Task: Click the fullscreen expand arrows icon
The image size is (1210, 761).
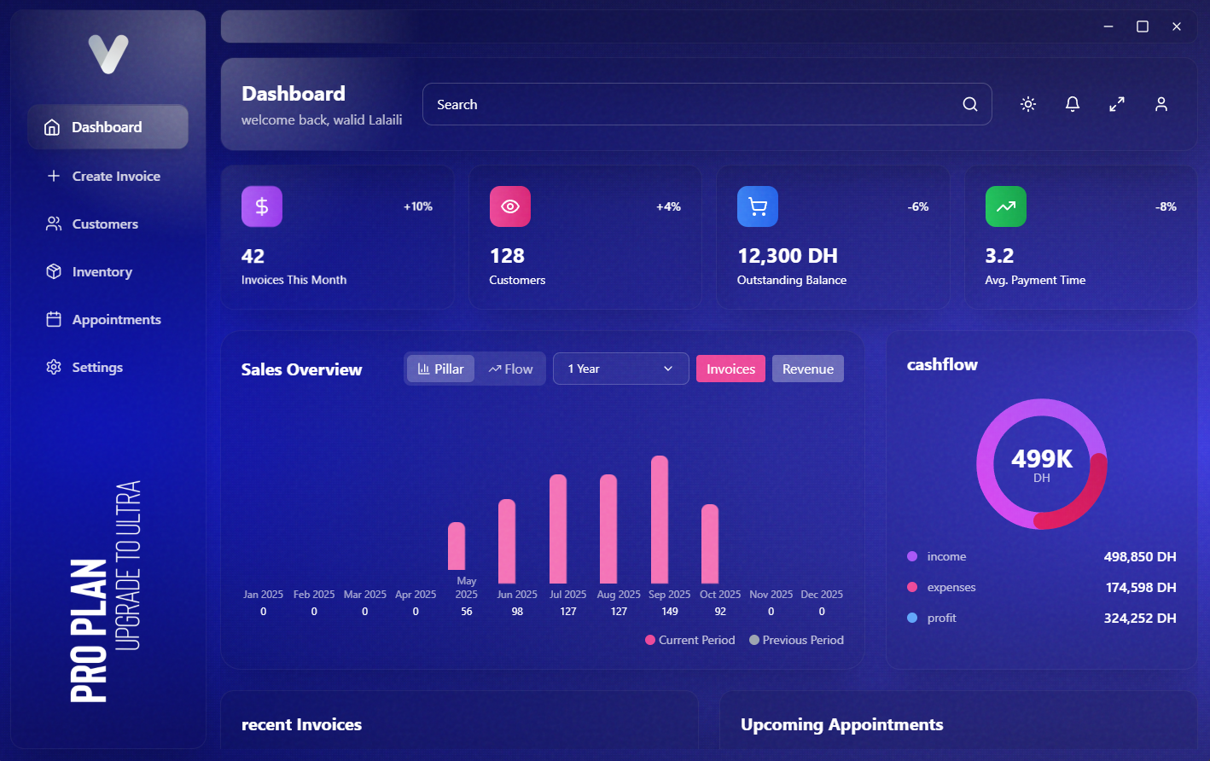Action: (1117, 104)
